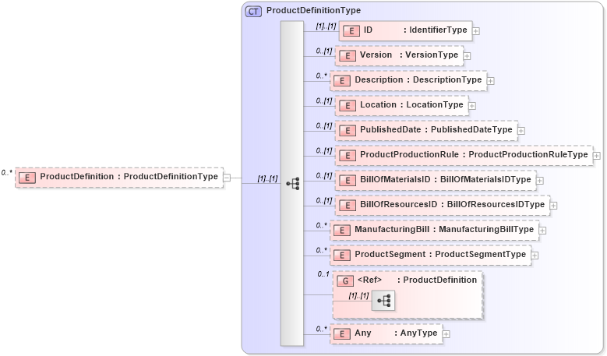Click the E icon of the ID element
Viewport: 607px width, 356px height.
tap(351, 31)
